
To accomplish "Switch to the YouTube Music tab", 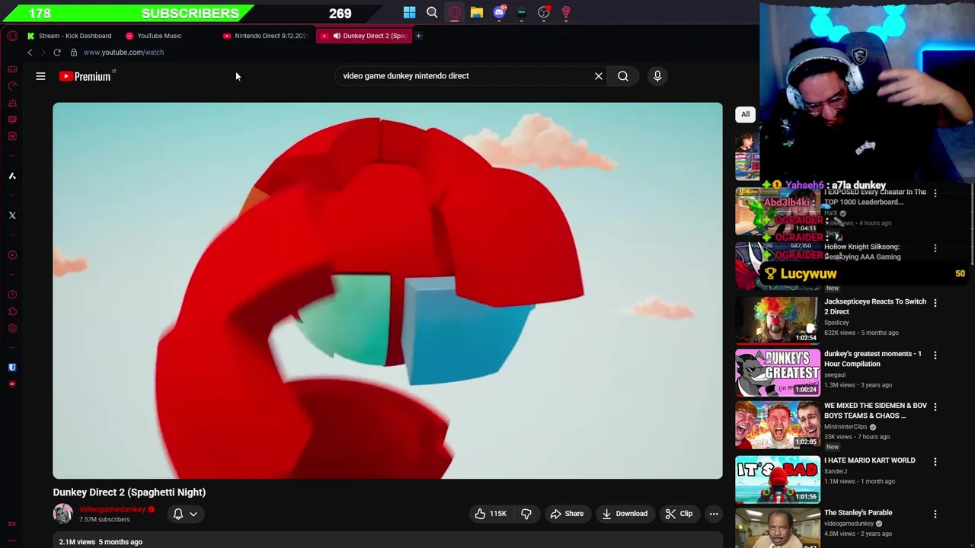I will point(154,36).
